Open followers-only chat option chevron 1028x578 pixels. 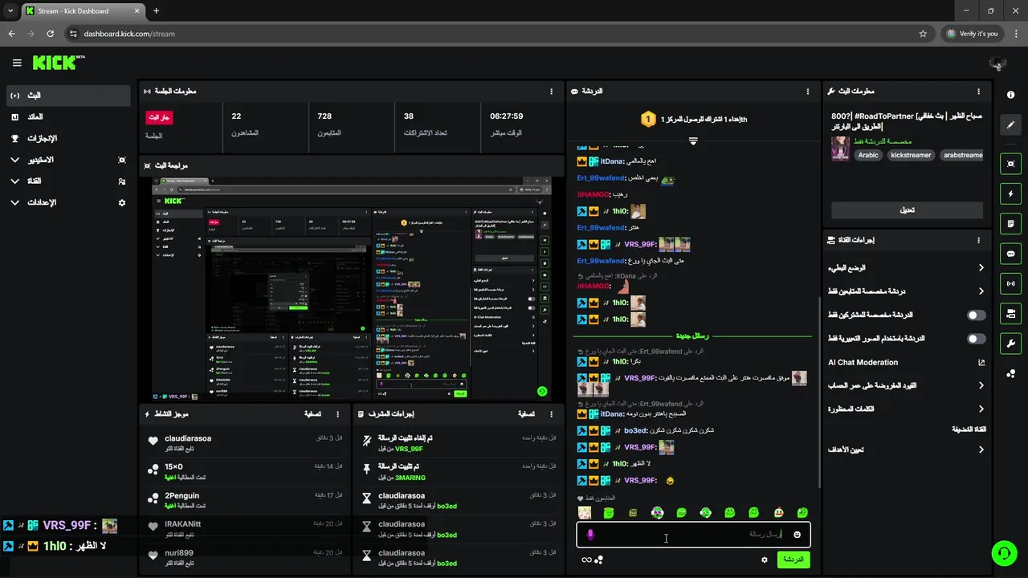point(981,291)
